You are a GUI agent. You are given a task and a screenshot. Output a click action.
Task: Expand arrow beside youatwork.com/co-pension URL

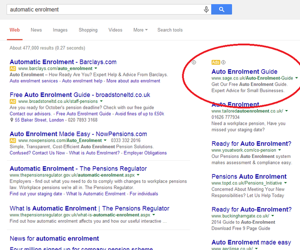pos(280,150)
